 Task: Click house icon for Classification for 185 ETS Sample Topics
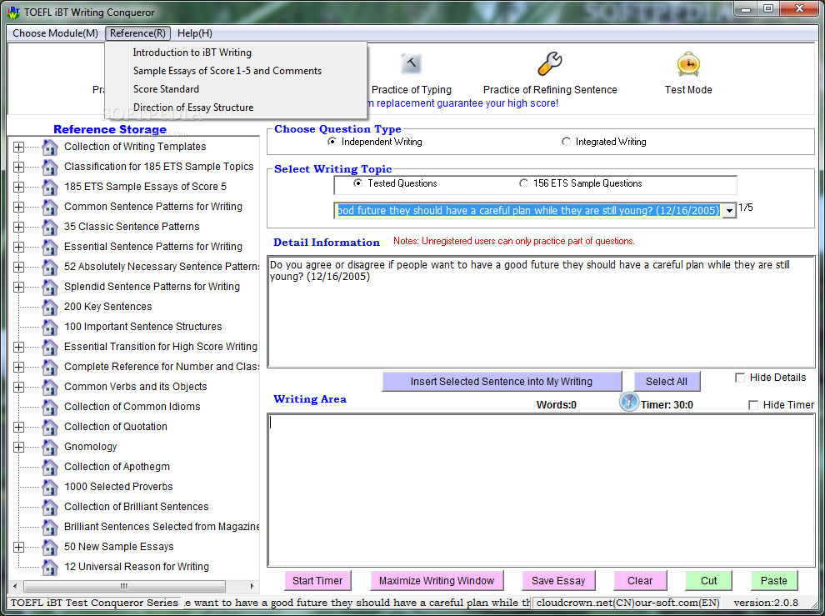(x=50, y=167)
